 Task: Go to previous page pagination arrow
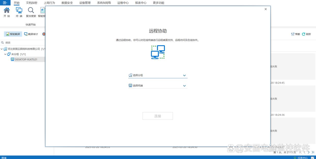[x=305, y=152]
